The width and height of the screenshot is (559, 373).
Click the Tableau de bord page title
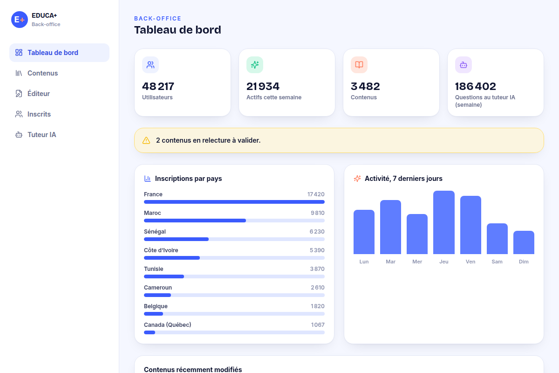coord(177,30)
